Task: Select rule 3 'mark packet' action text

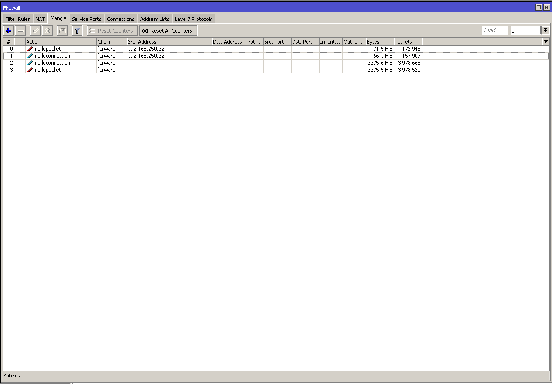Action: pyautogui.click(x=47, y=70)
